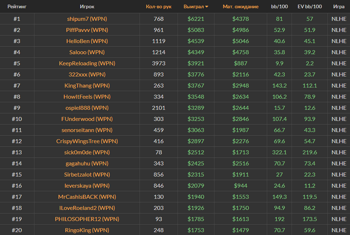Viewport: 350px width, 235px height.
Task: Open player KeepReloading (WPN) profile
Action: point(87,63)
